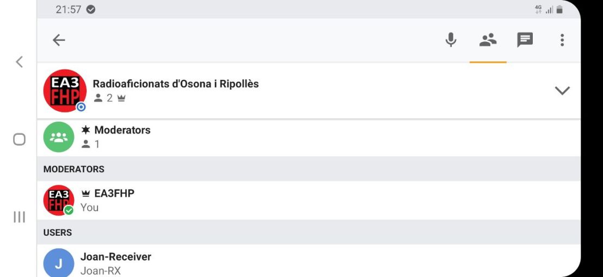Tap the blue status badge on channel avatar

81,107
